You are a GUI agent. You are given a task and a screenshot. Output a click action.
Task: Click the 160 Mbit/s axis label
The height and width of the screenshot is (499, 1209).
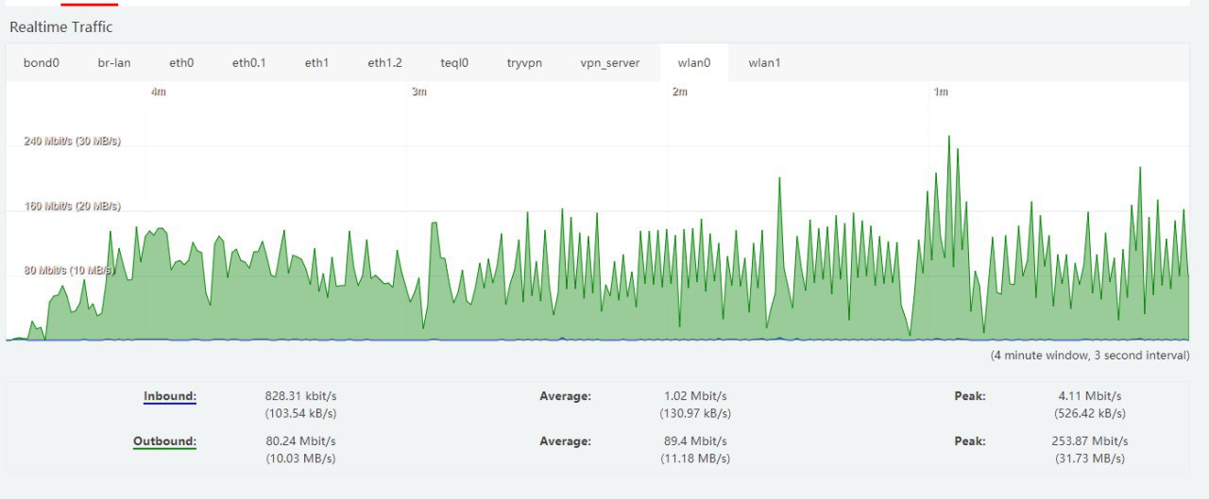(72, 207)
